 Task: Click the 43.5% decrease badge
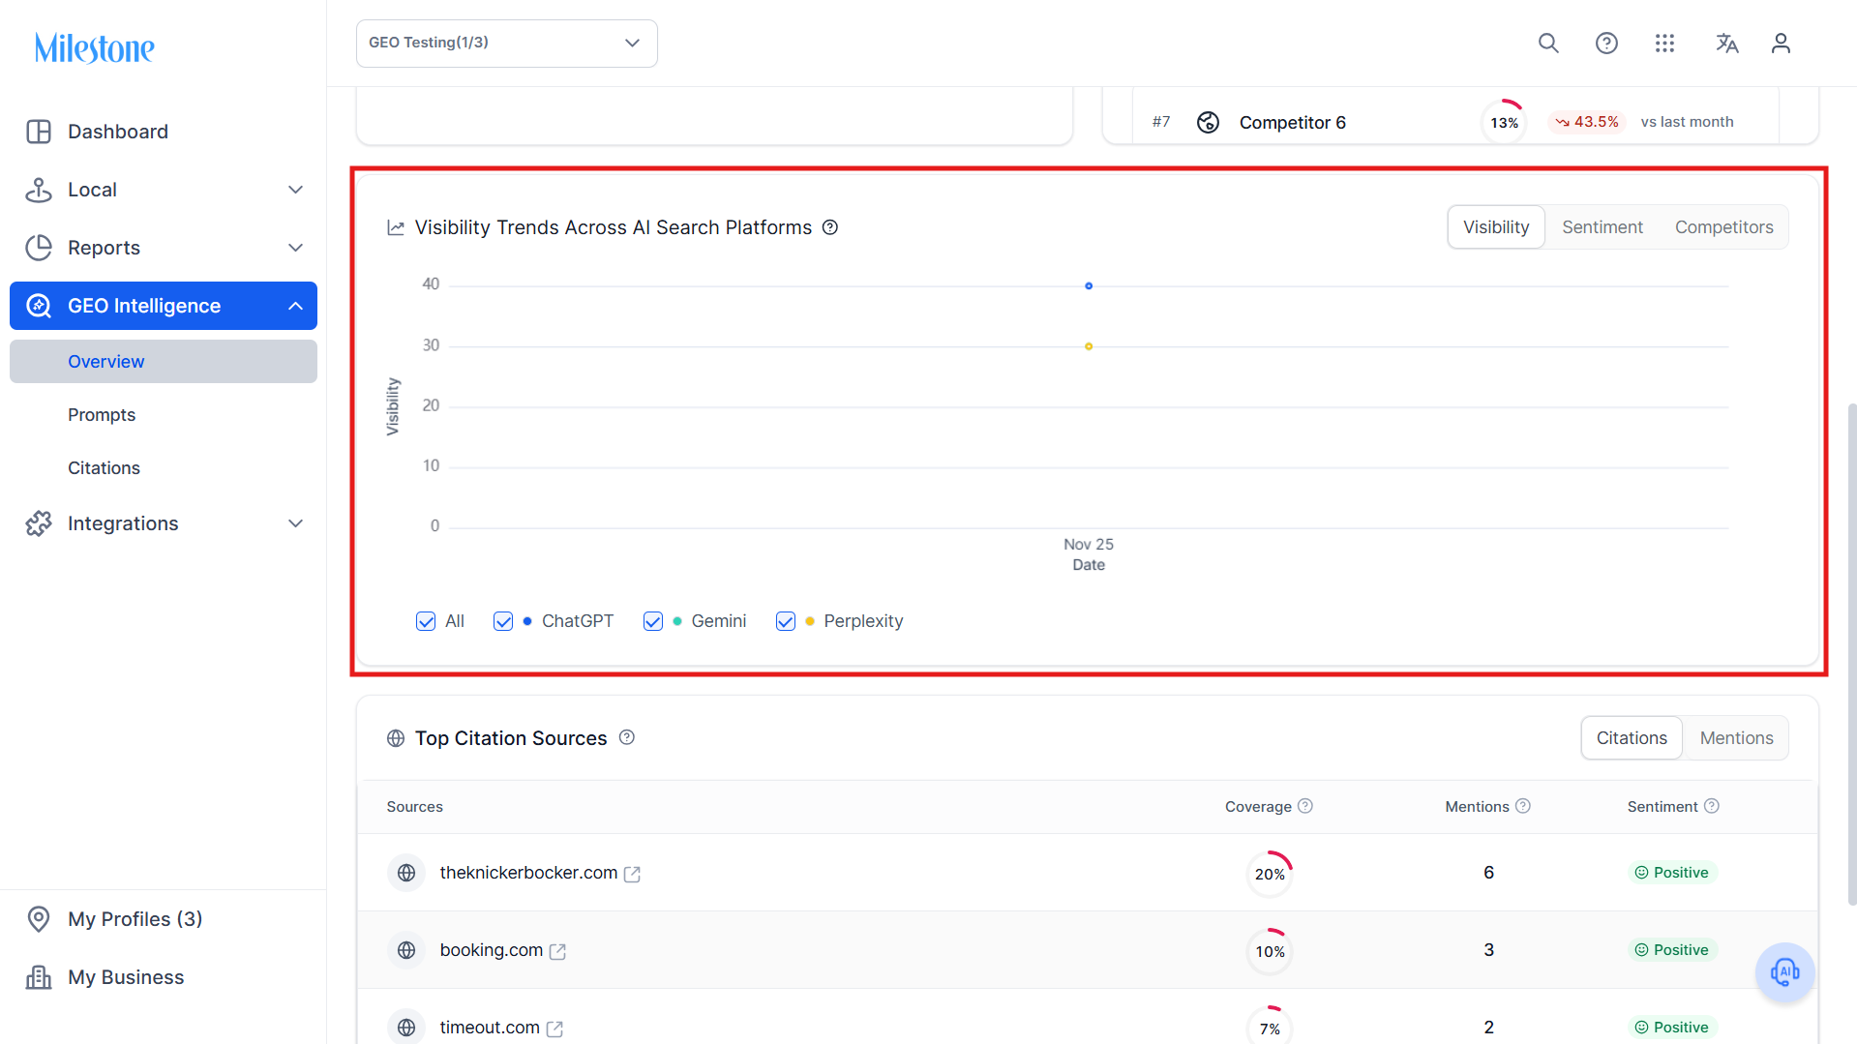point(1587,122)
